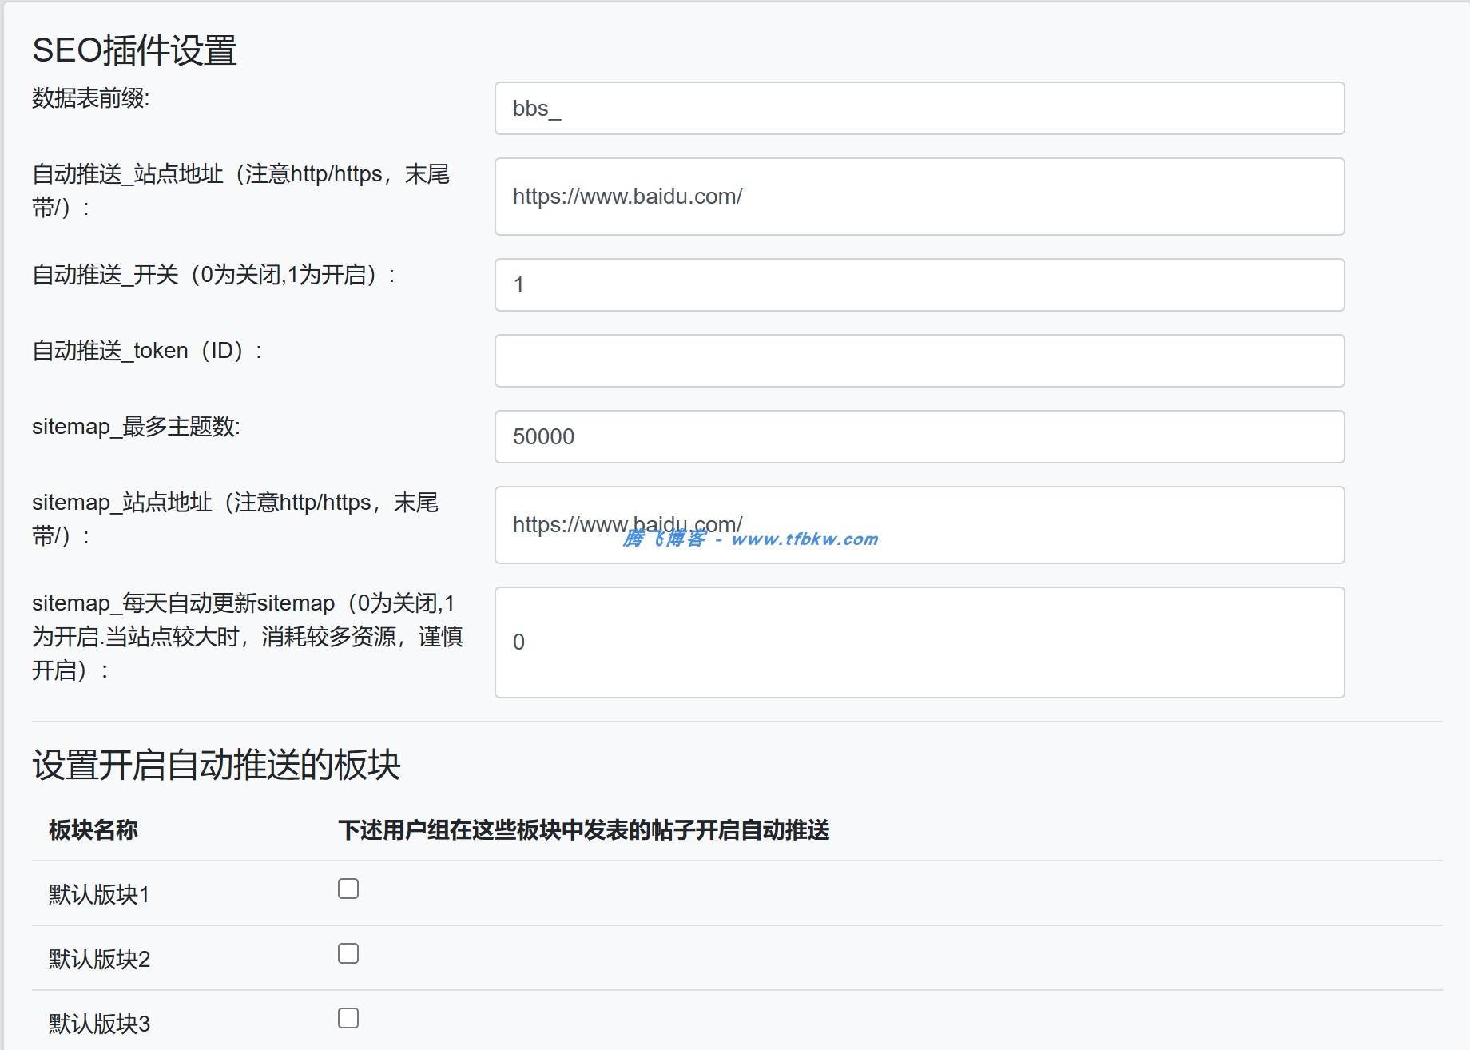The height and width of the screenshot is (1050, 1470).
Task: Click the 默认版块3 forum name
Action: 96,1024
